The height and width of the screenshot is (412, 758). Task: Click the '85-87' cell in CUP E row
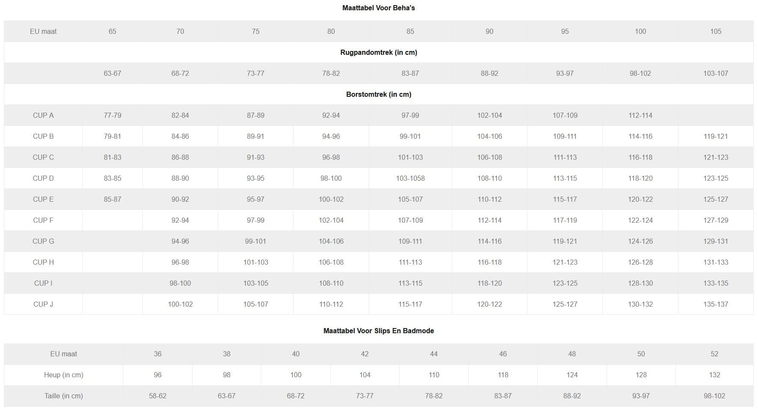pos(113,199)
